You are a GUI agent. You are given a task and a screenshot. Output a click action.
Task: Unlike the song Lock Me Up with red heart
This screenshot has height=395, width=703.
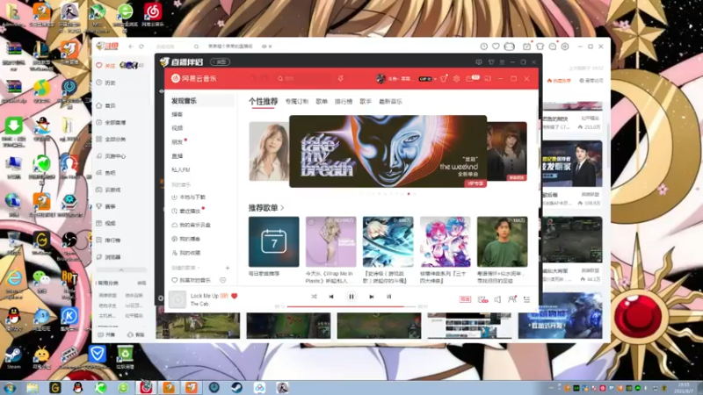(x=234, y=296)
